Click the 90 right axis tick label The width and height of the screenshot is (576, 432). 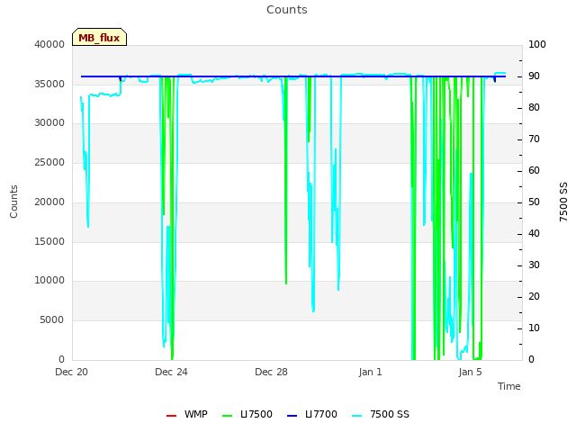coord(534,76)
